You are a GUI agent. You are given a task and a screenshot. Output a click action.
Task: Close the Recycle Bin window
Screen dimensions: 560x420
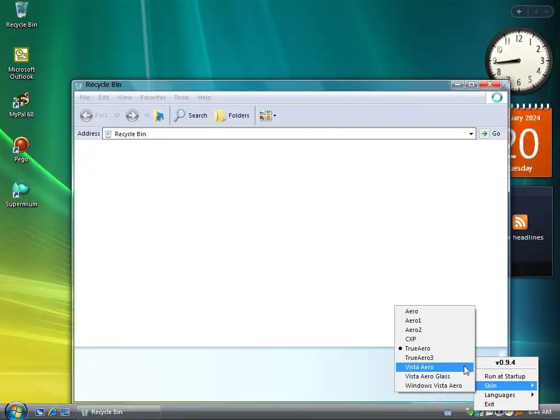pos(489,84)
